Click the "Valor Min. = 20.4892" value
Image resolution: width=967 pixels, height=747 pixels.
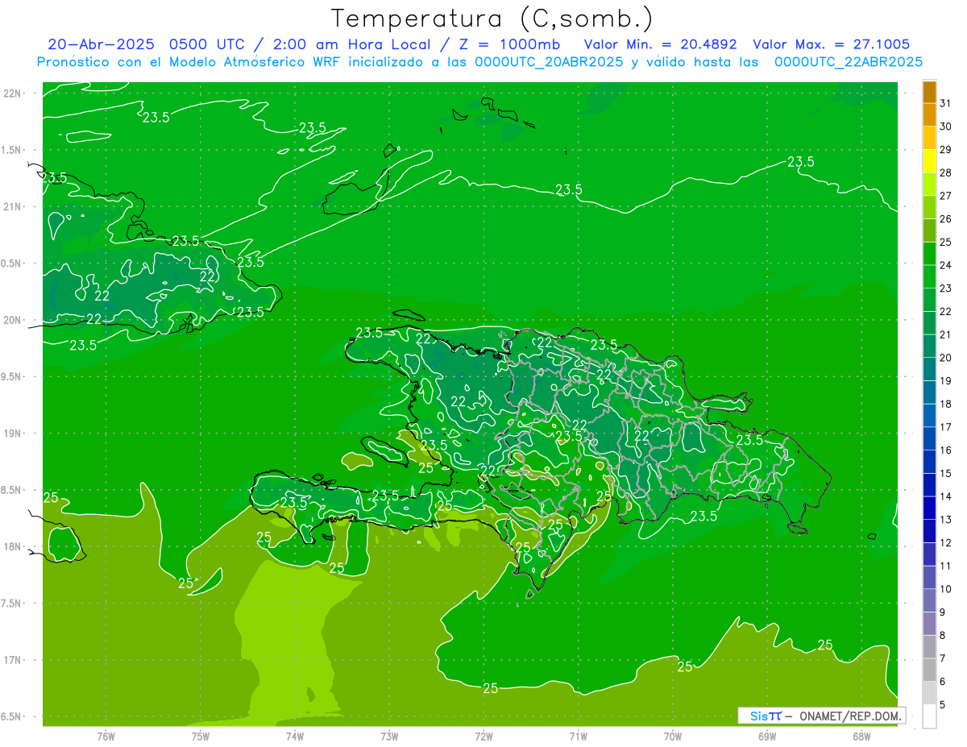click(661, 44)
